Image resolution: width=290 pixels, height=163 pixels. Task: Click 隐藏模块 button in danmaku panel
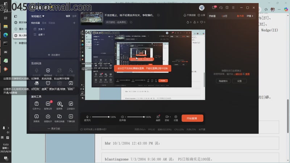[223, 81]
